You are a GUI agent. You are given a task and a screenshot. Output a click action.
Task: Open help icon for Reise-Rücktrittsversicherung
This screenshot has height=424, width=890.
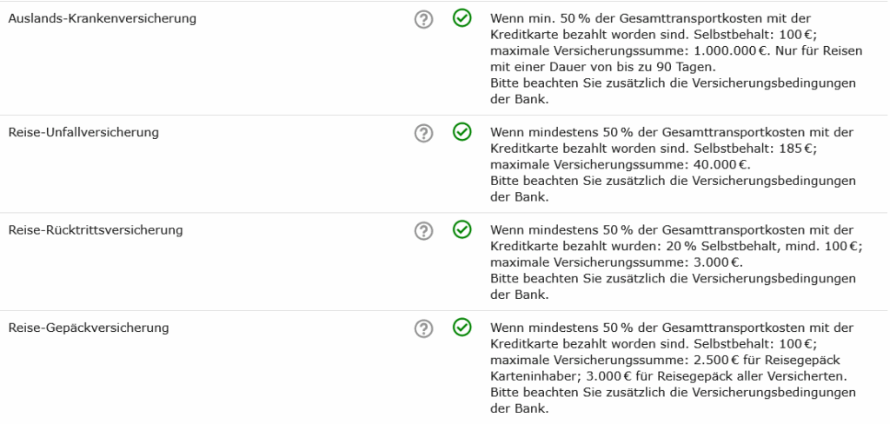(x=423, y=231)
